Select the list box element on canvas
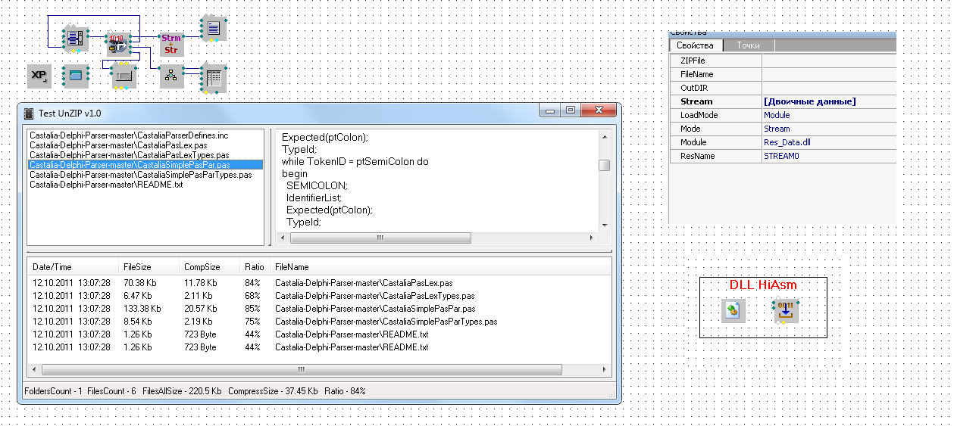 [75, 36]
